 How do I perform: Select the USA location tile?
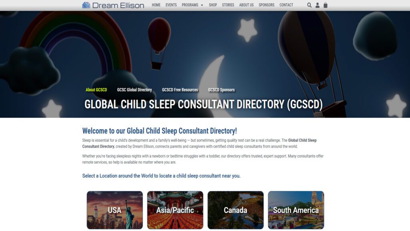coord(115,210)
